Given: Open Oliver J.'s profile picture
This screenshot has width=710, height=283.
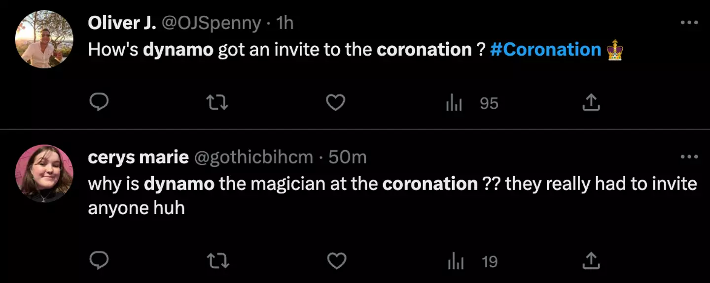Looking at the screenshot, I should pyautogui.click(x=44, y=39).
